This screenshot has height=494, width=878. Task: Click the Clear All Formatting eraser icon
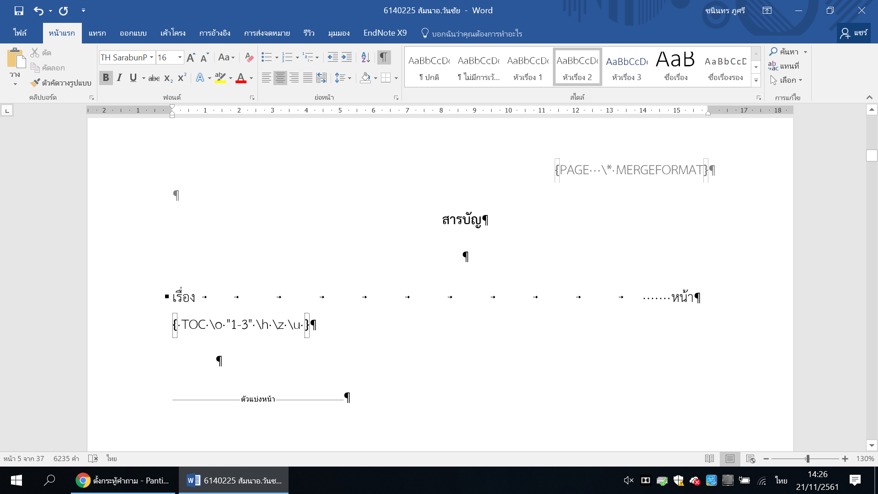[x=249, y=57]
